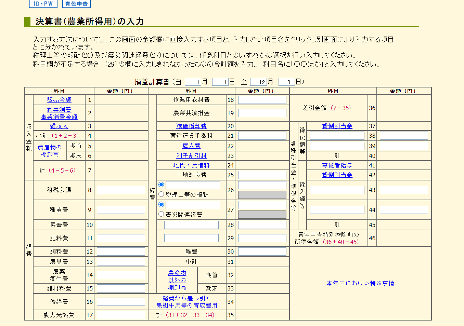Open the 貸倒引当金 link in row 37
This screenshot has height=326, width=464.
(x=337, y=126)
